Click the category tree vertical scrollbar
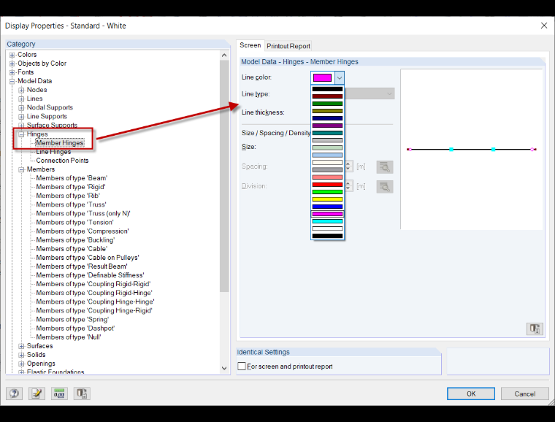Viewport: 555px width, 422px height. 224,176
